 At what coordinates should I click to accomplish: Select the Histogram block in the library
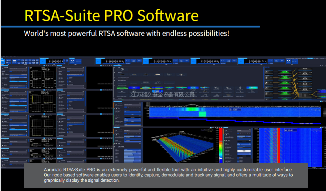[x=146, y=88]
